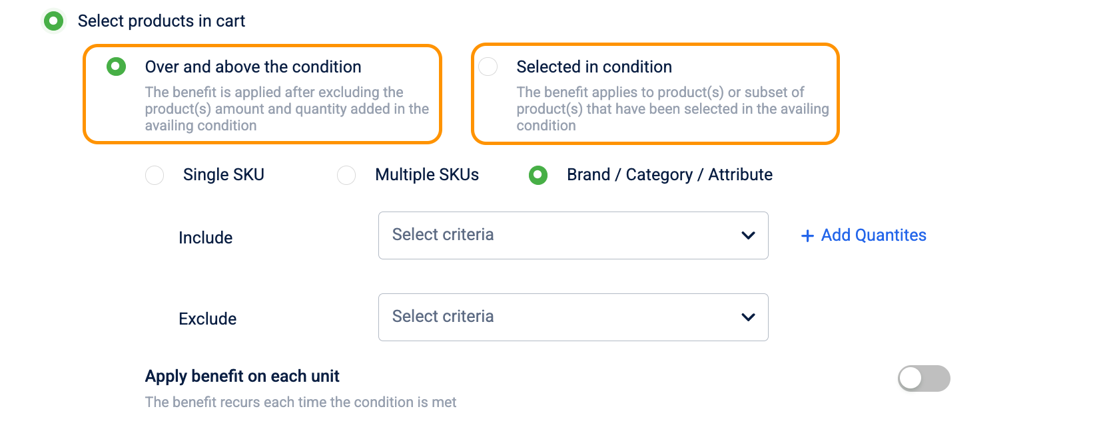Choose "Over and above the condition" radio
Viewport: 1115px width, 435px height.
[117, 67]
